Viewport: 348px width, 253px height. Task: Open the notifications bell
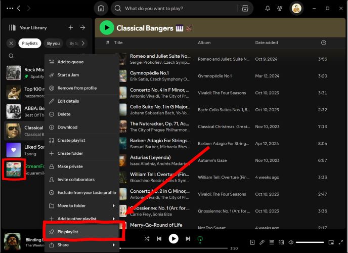[x=268, y=9]
